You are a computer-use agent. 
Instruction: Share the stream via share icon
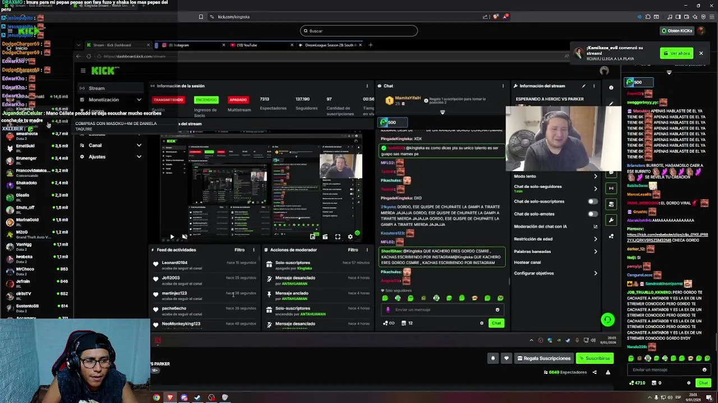[x=595, y=372]
